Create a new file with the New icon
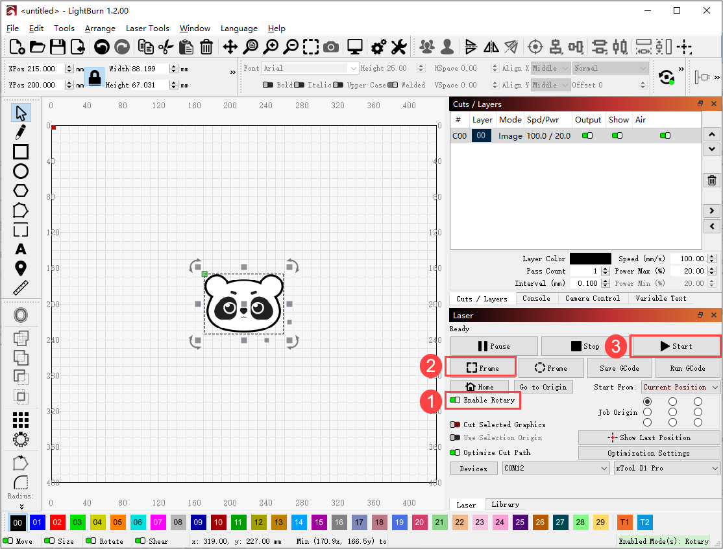Viewport: 723px width, 549px height. 17,47
